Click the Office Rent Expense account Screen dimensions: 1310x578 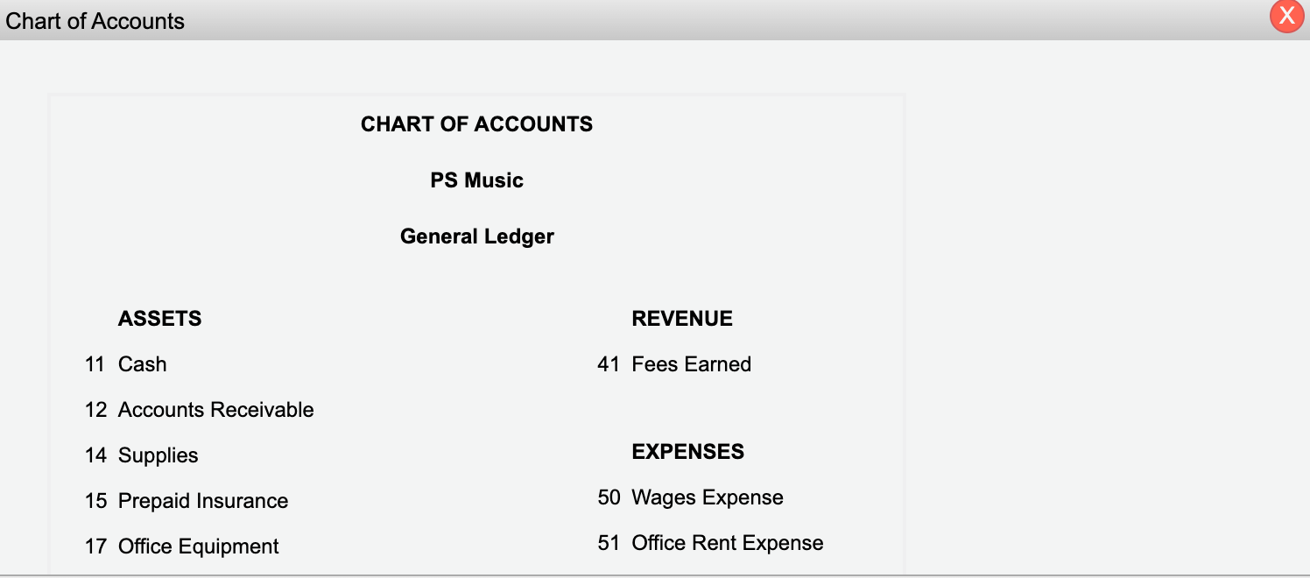728,543
